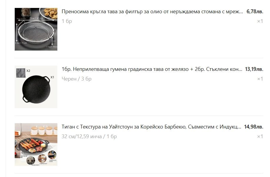The height and width of the screenshot is (177, 270).
Task: Open 'Неприлепваща гумена градинска тава' product title
Action: [152, 69]
